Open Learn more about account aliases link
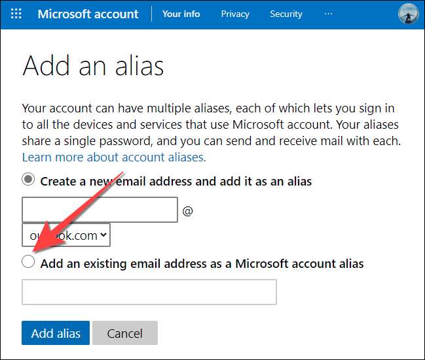 (114, 157)
